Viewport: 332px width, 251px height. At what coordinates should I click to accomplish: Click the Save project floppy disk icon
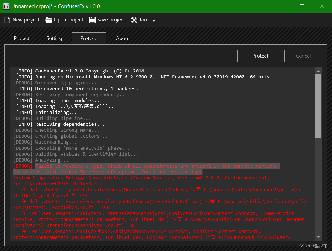point(92,20)
